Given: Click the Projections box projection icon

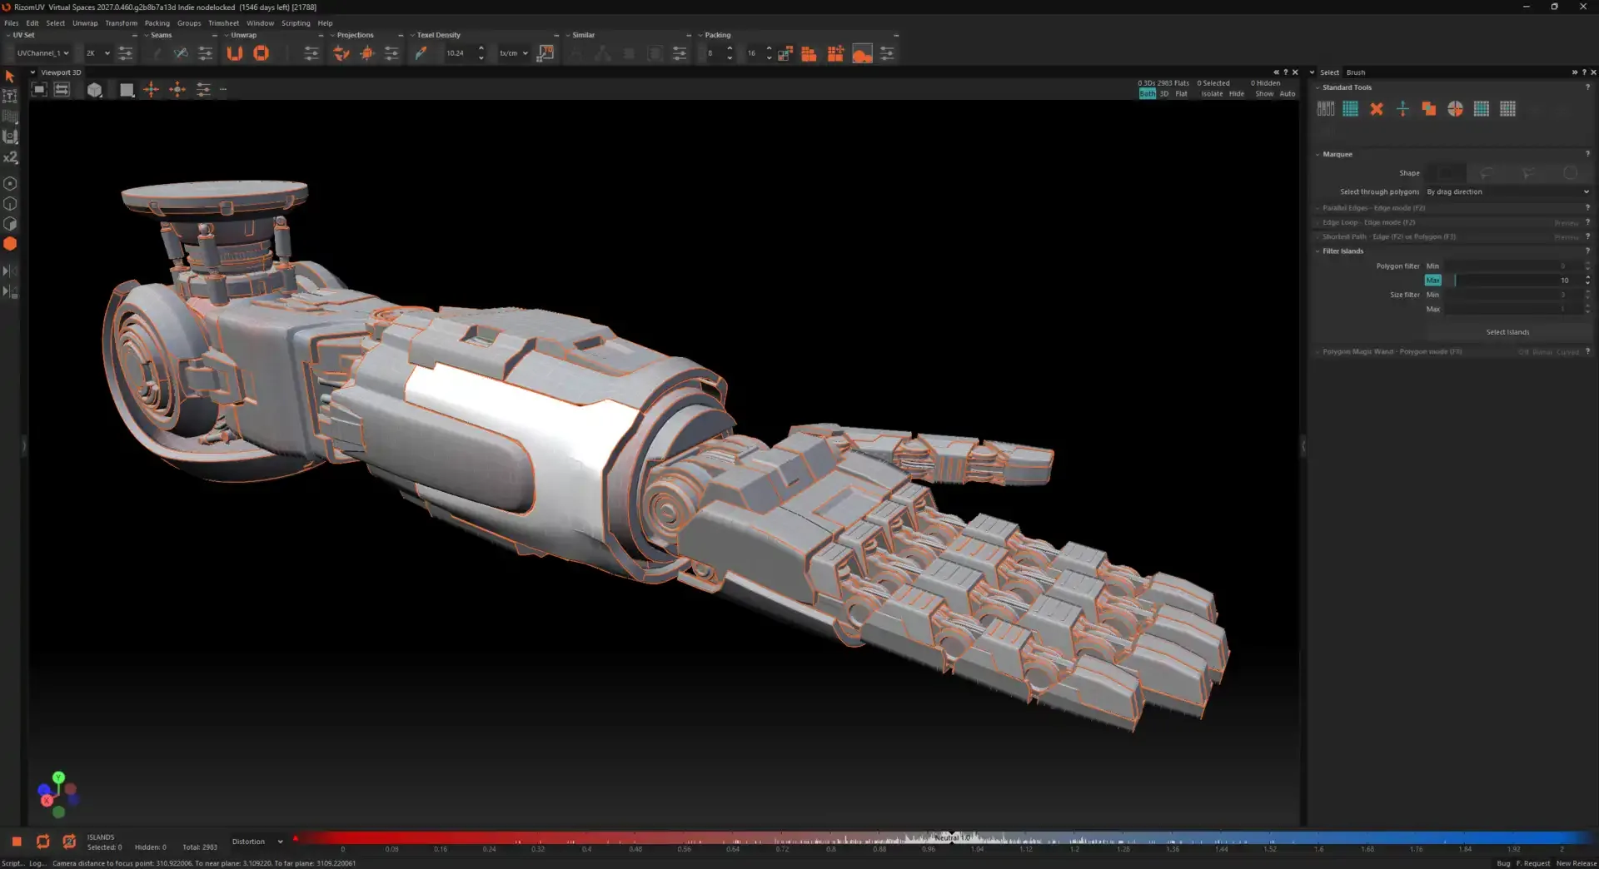Looking at the screenshot, I should pos(366,53).
